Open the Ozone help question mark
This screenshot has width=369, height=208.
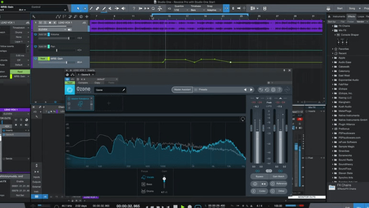click(x=280, y=90)
